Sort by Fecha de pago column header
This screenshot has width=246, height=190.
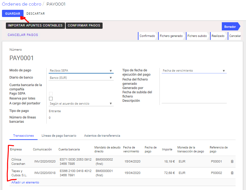pos(151,149)
